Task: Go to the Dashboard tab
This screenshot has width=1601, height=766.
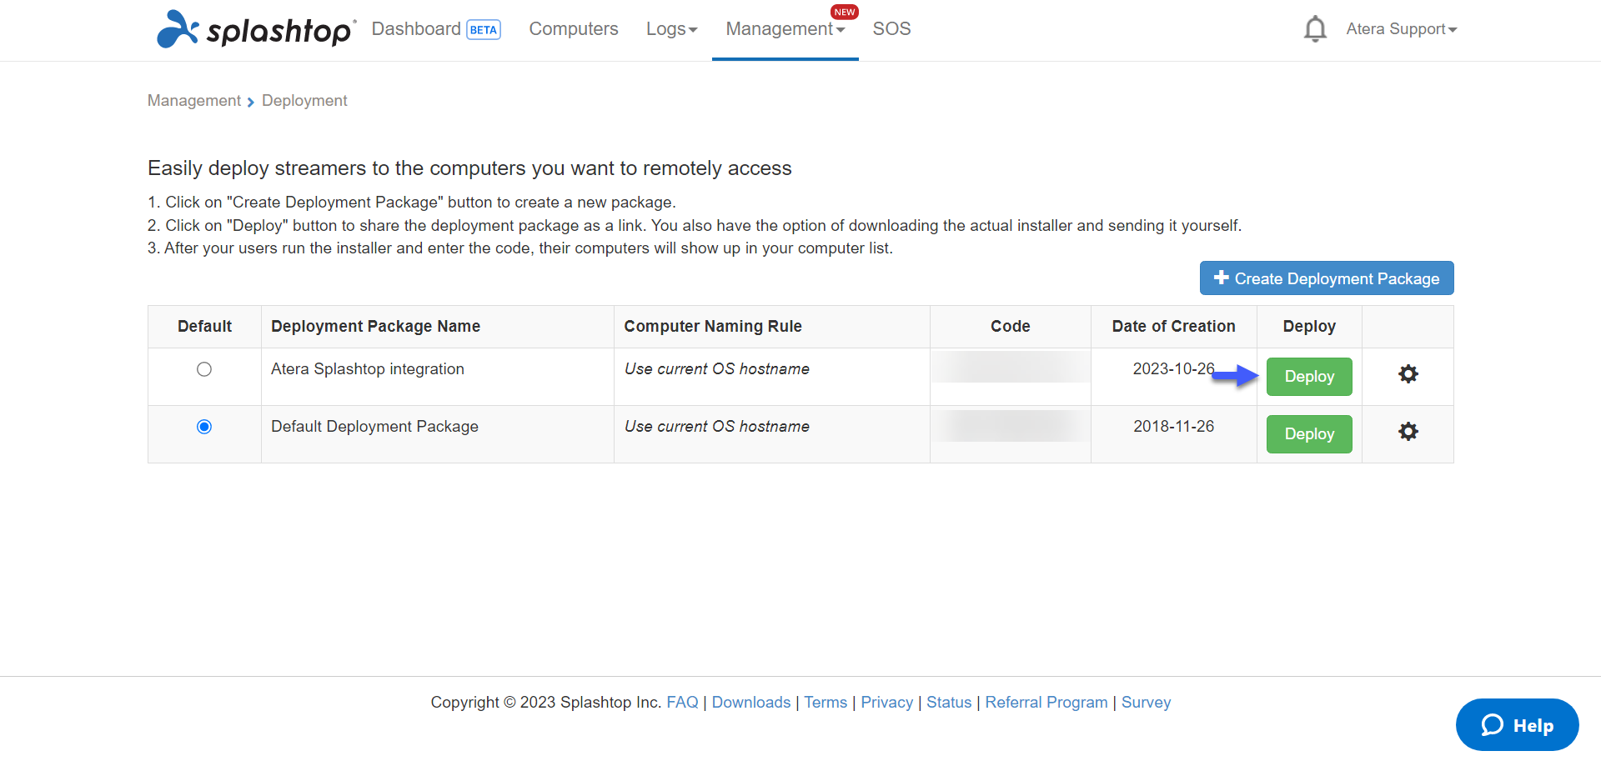Action: point(416,29)
